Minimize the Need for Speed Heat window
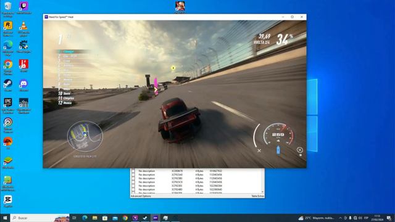The image size is (395, 222). click(x=283, y=17)
